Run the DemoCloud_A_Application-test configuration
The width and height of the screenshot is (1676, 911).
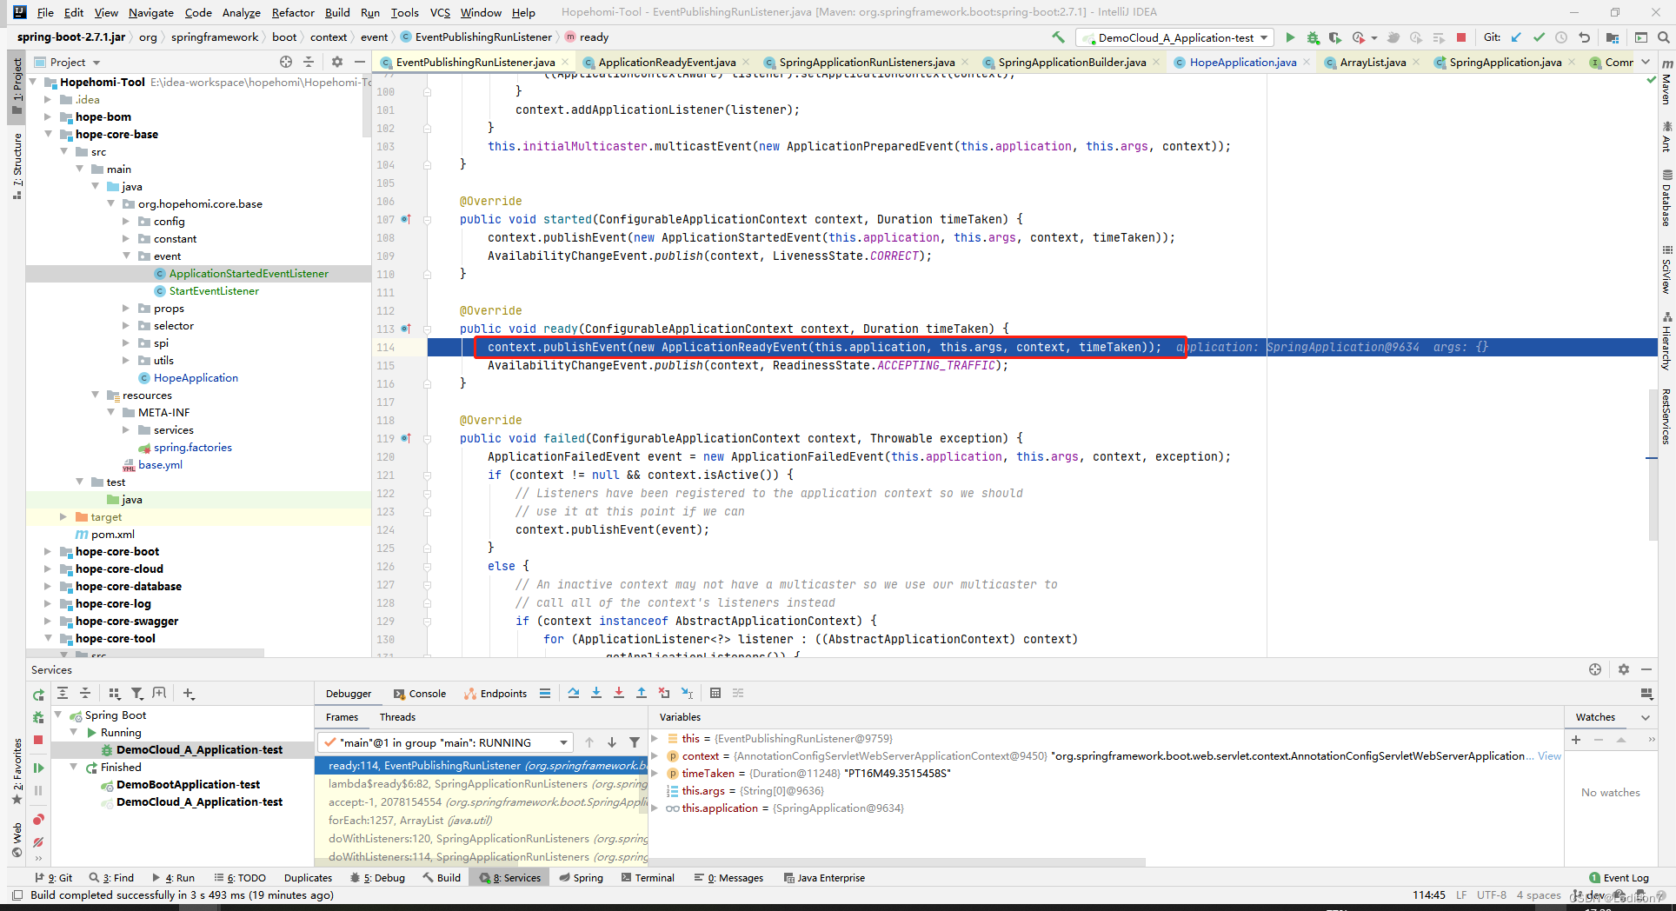pos(1290,37)
